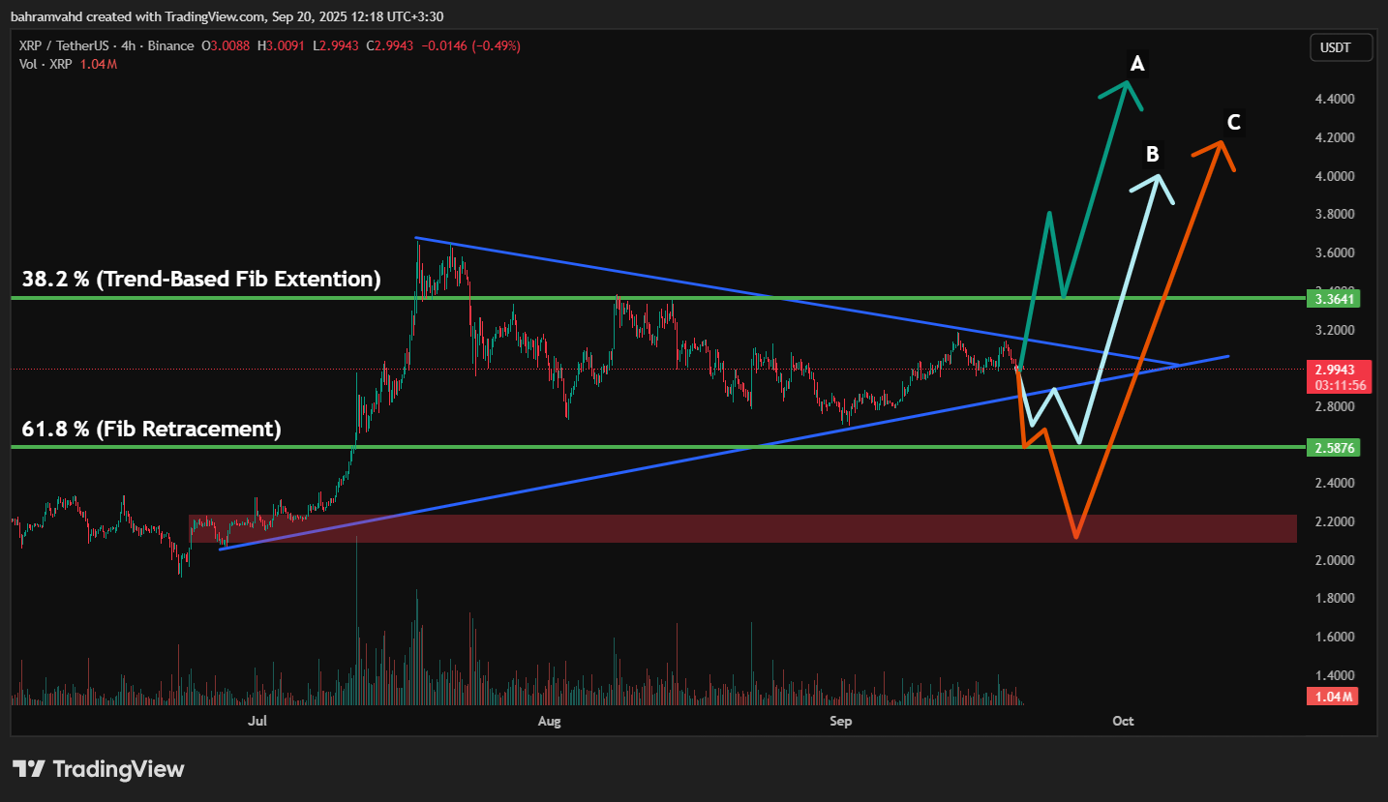The width and height of the screenshot is (1388, 802).
Task: Click the Oct label on time axis
Action: pyautogui.click(x=1123, y=721)
